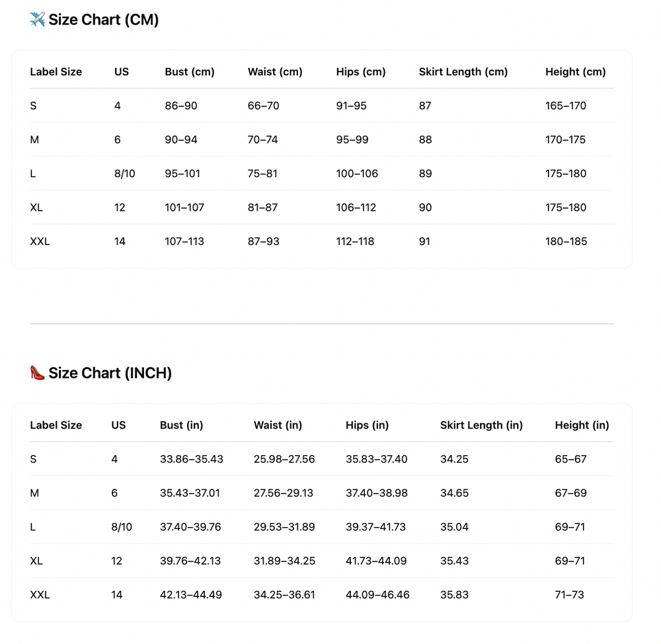Click the Size Chart (INCH) heading
Screen dimensions: 661x644
110,373
